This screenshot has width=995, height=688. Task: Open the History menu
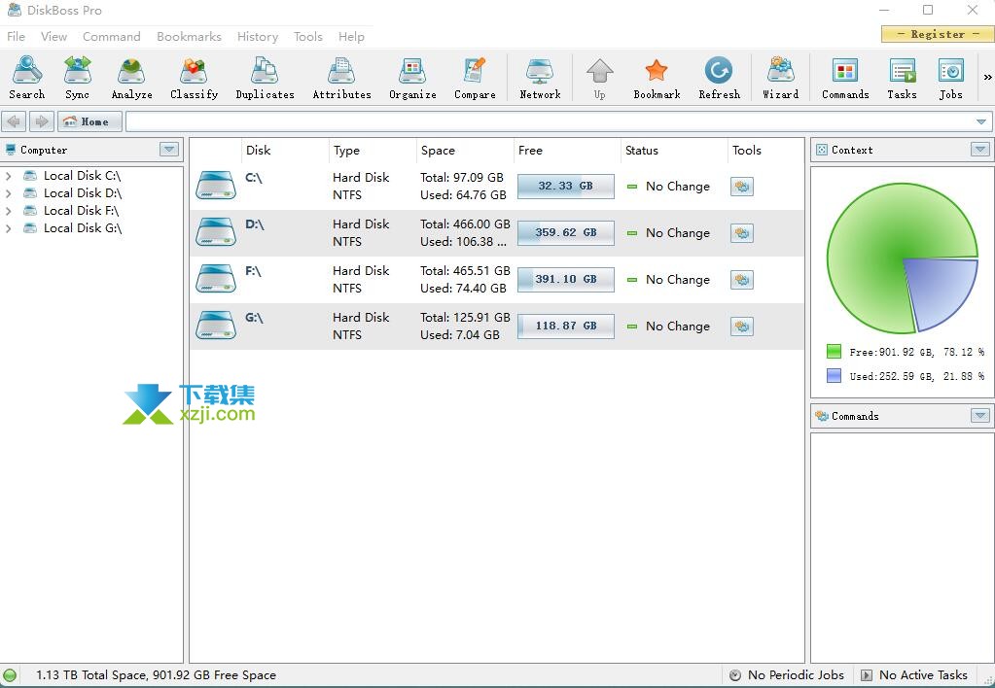click(257, 37)
